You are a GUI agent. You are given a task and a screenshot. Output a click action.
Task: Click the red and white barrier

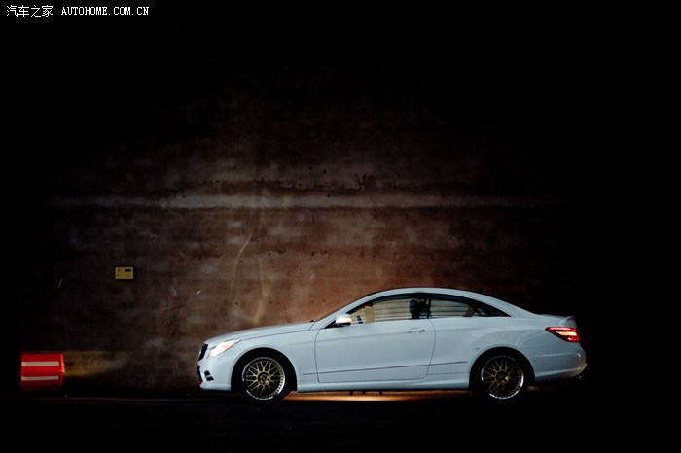click(x=43, y=368)
